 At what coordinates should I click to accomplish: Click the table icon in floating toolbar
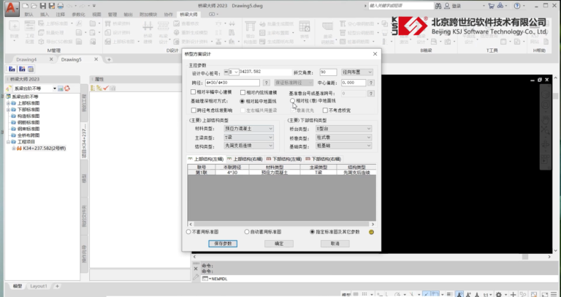(31, 69)
